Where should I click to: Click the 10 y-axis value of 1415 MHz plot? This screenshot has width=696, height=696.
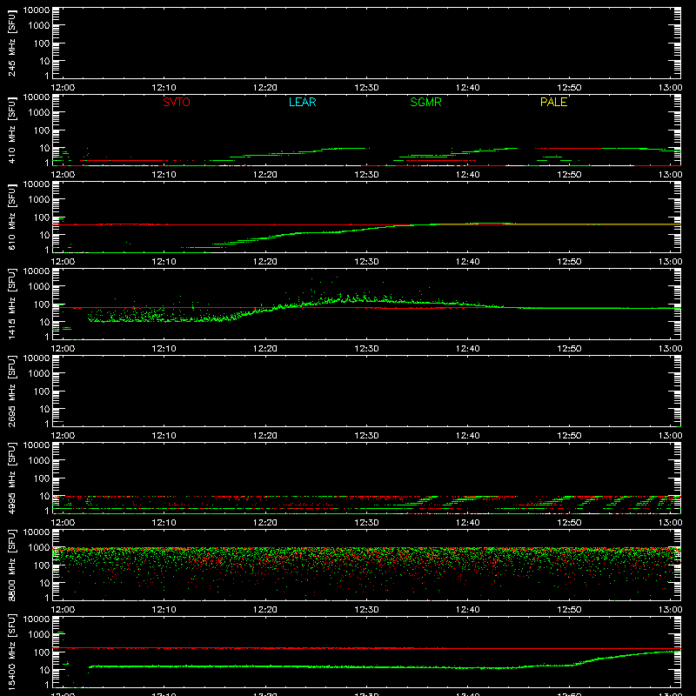point(44,322)
